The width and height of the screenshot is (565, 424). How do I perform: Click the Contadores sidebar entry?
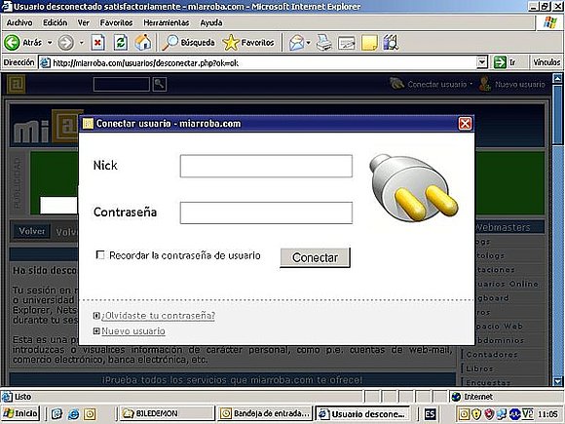[x=492, y=355]
